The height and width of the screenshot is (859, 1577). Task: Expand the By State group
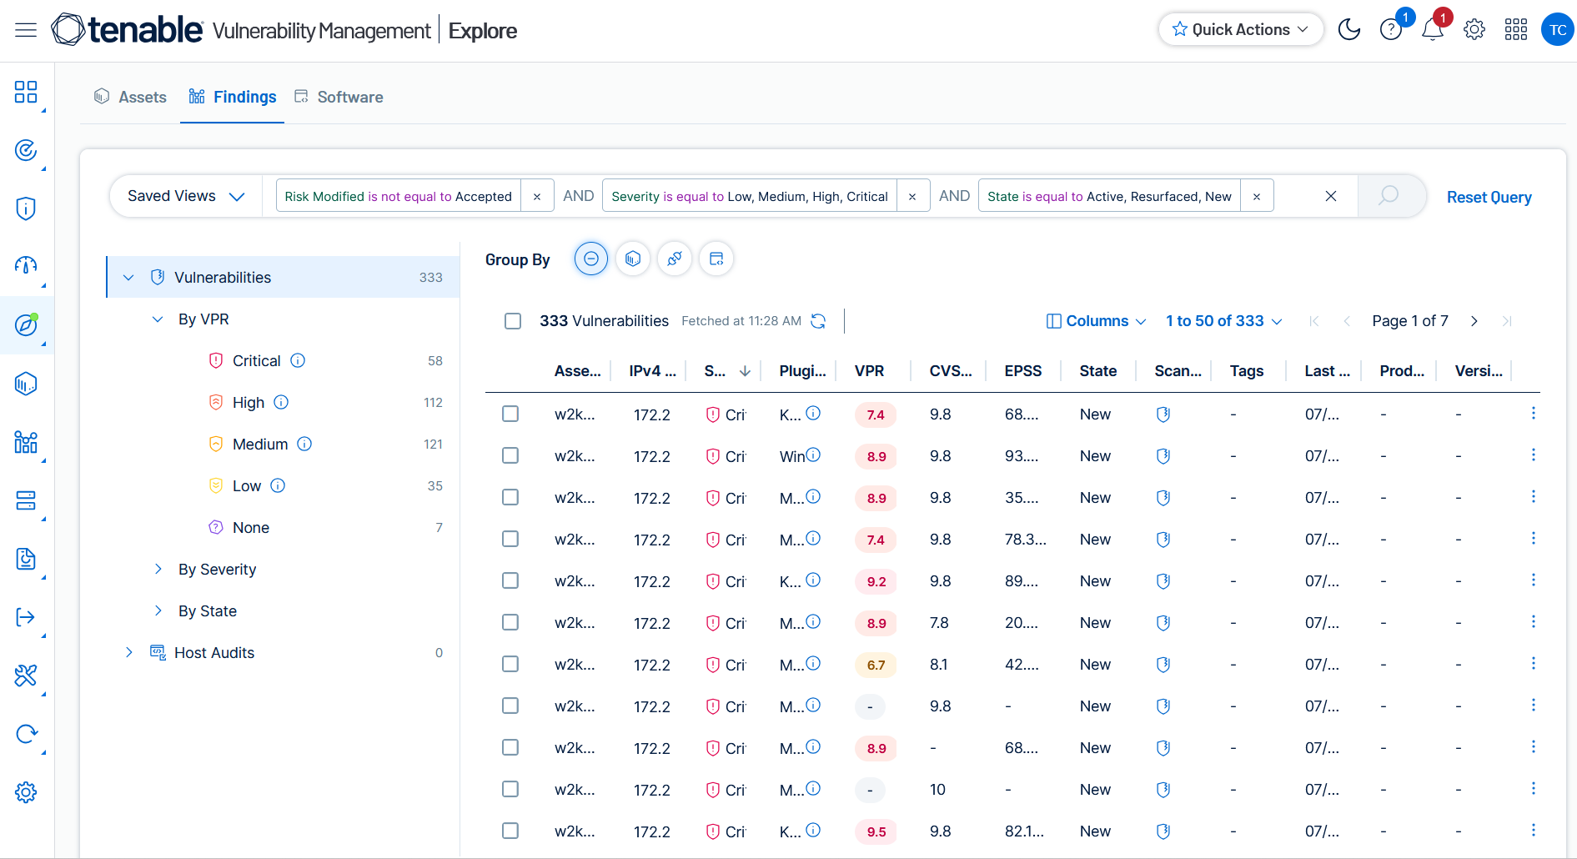point(158,610)
